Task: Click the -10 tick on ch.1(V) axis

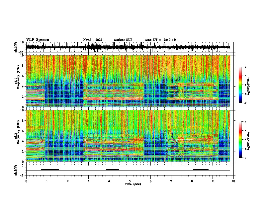Action: [x=22, y=52]
